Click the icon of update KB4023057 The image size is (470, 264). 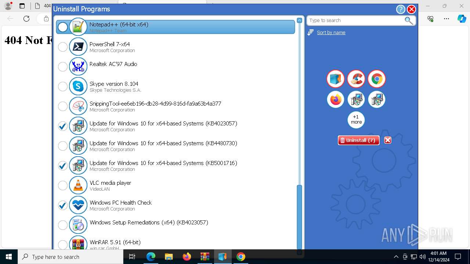coord(78,126)
